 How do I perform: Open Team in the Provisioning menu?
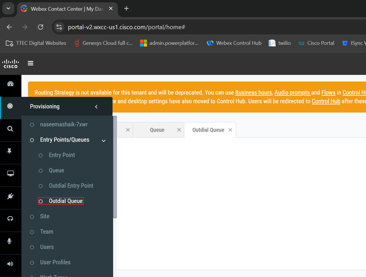pos(47,232)
